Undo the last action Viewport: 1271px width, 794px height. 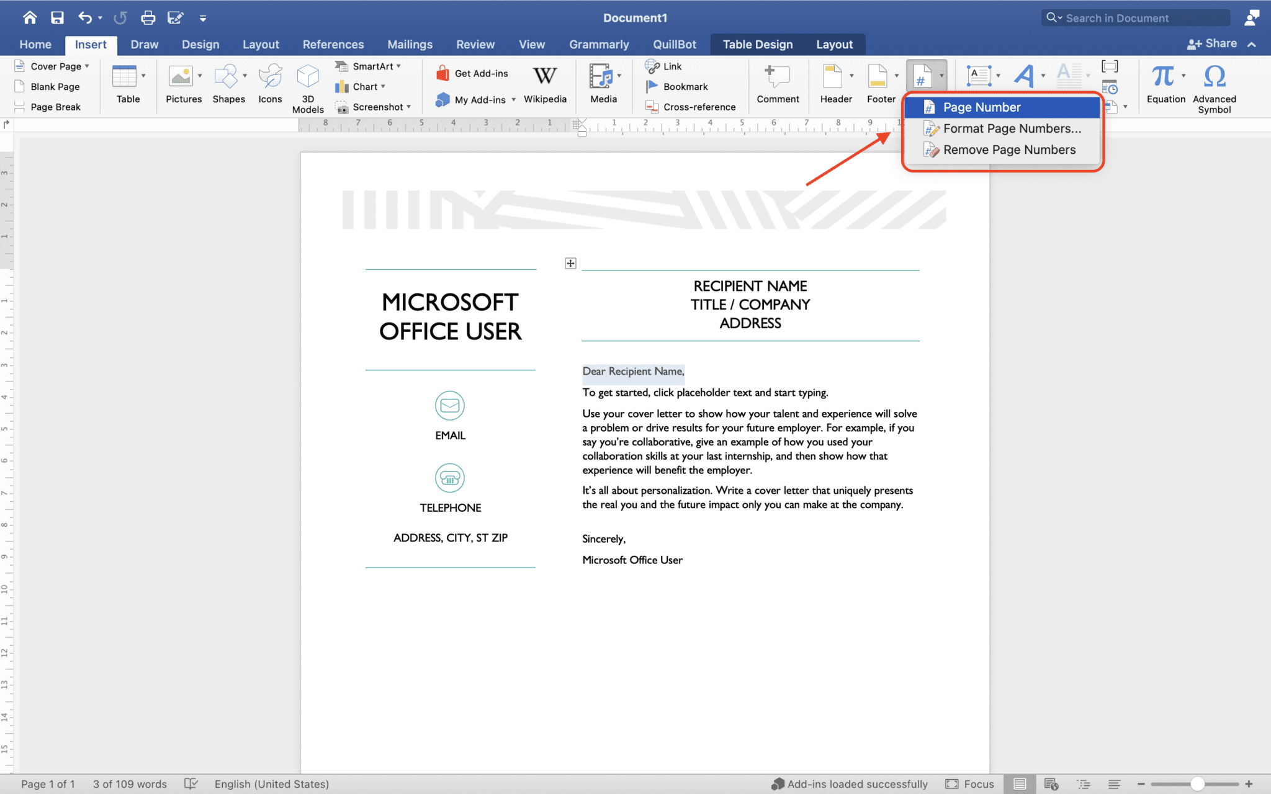pos(85,18)
